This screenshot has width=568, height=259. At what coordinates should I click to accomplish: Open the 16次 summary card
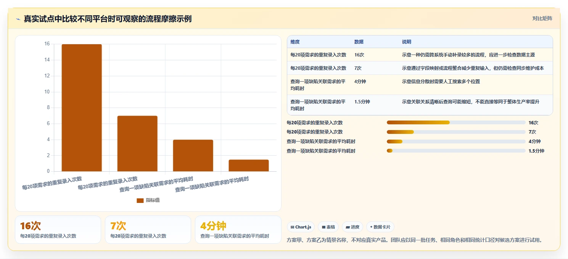[58, 230]
